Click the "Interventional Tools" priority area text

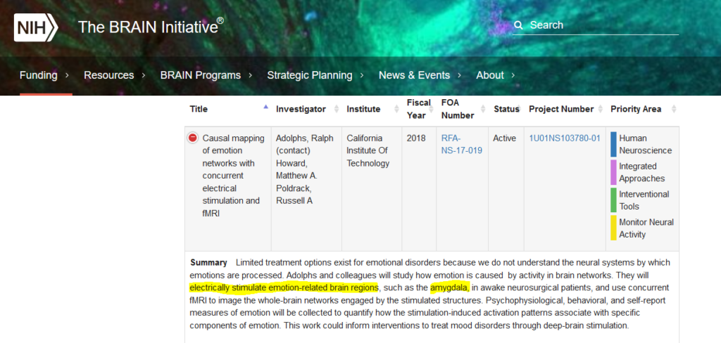point(644,200)
